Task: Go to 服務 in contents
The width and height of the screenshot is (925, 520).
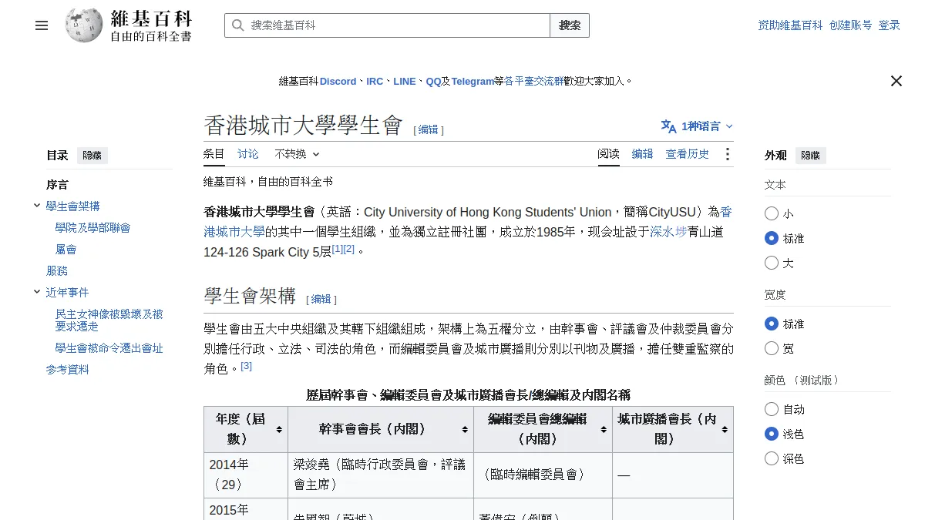Action: (57, 271)
